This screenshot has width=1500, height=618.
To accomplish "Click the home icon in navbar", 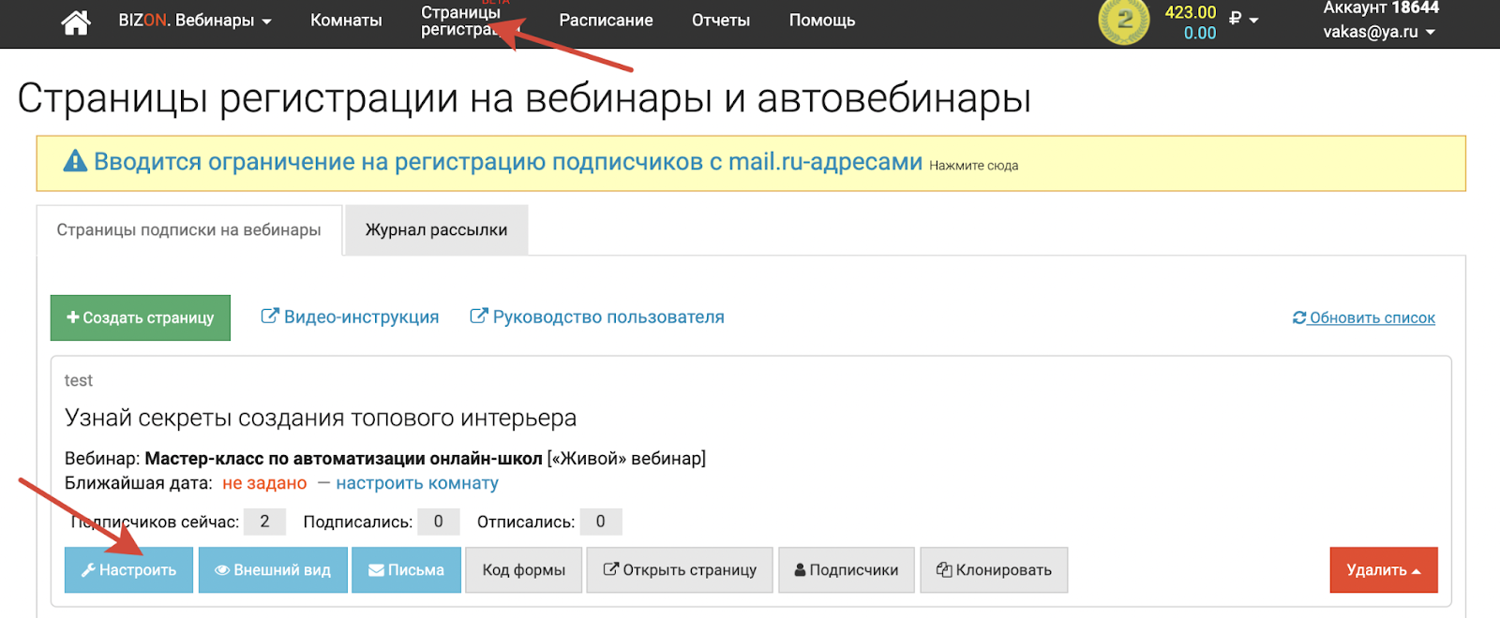I will coord(76,22).
